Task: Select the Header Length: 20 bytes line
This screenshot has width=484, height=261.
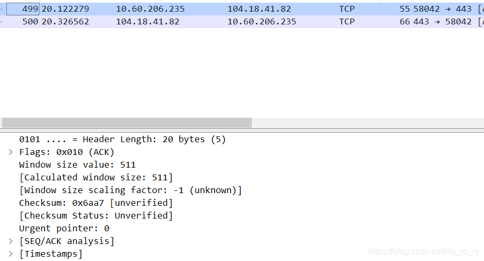Action: click(123, 140)
